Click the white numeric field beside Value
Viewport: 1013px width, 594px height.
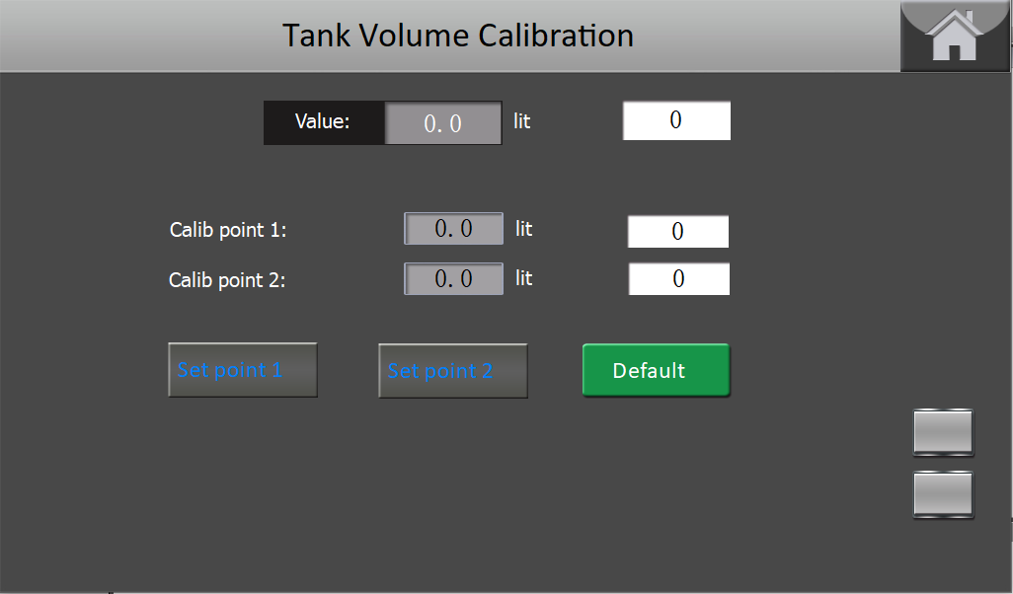[x=676, y=120]
